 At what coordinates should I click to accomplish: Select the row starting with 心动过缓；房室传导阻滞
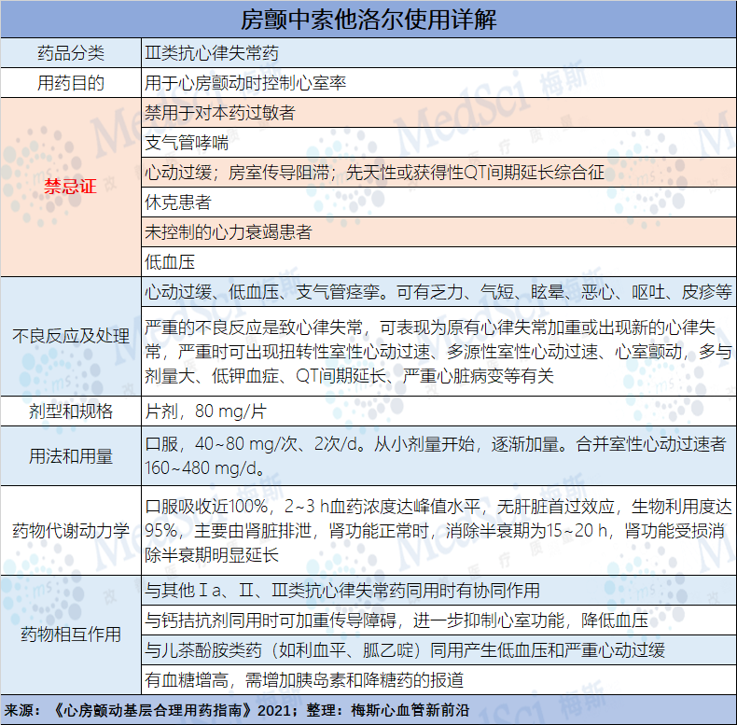tap(439, 173)
